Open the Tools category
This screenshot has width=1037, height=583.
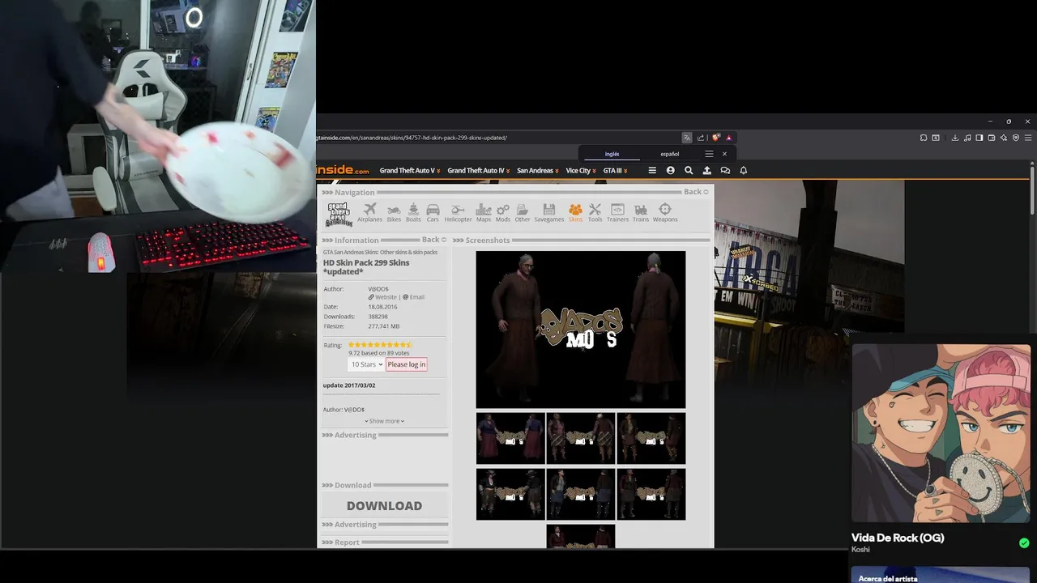click(x=595, y=213)
